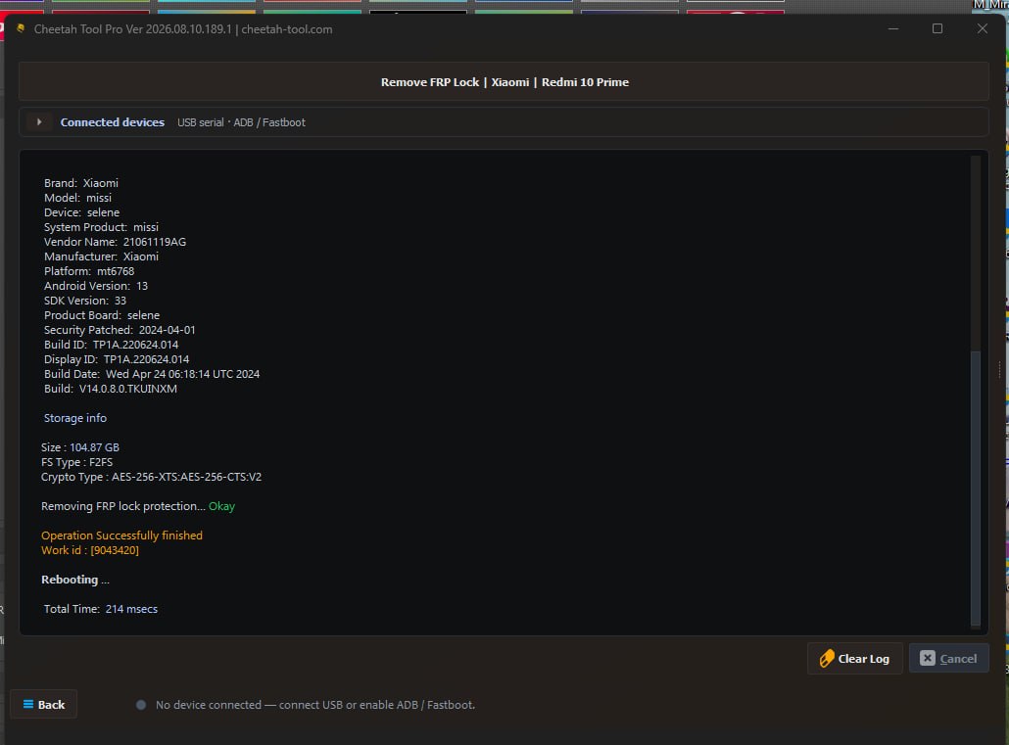Click the 'Build Date' log line
This screenshot has height=745, width=1009.
[x=152, y=374]
